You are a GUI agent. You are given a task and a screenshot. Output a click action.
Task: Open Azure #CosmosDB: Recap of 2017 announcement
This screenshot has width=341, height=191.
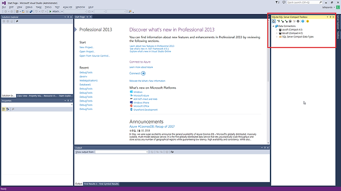152,127
